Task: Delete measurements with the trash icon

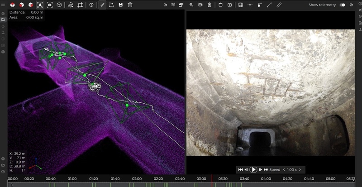Action: 130,5
